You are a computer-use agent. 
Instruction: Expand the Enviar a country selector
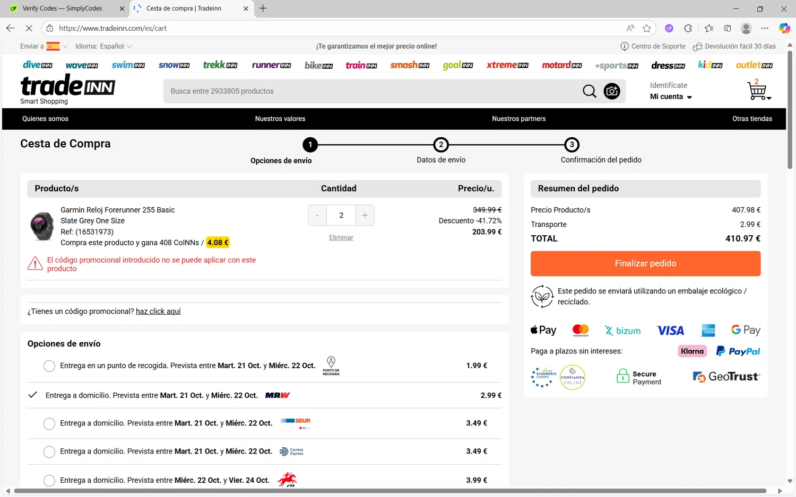click(x=44, y=46)
